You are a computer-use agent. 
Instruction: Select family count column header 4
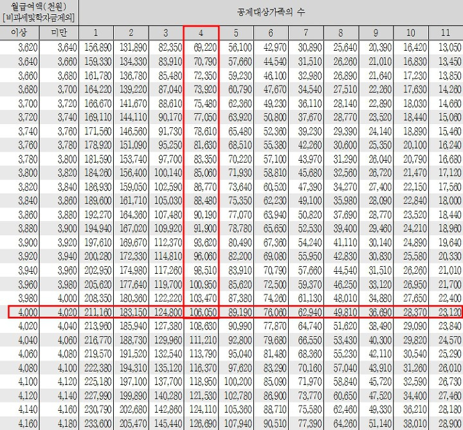tap(201, 33)
